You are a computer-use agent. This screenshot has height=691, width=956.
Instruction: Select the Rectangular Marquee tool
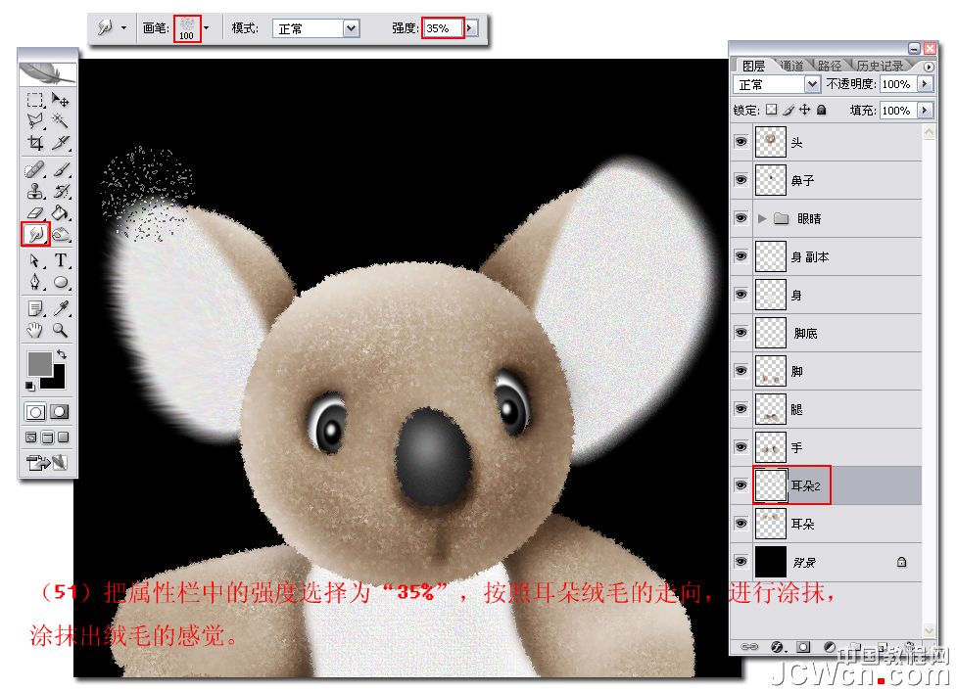[x=35, y=99]
